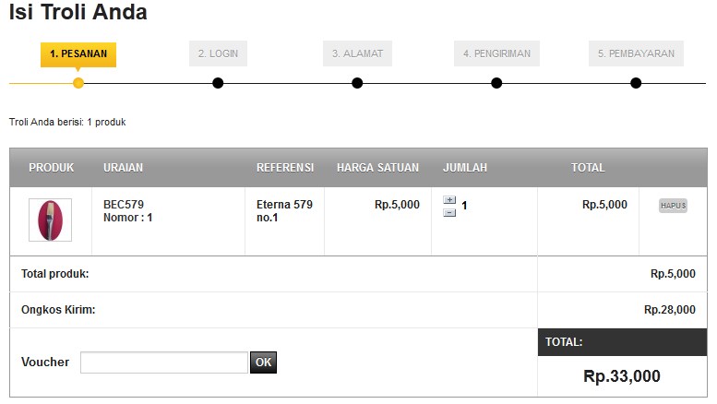This screenshot has width=717, height=404.
Task: Open the BEC579 product thumbnail image
Action: [50, 220]
